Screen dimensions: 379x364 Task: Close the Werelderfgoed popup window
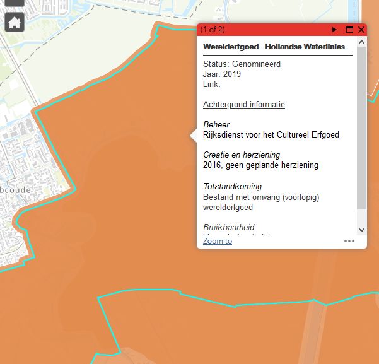click(x=361, y=30)
